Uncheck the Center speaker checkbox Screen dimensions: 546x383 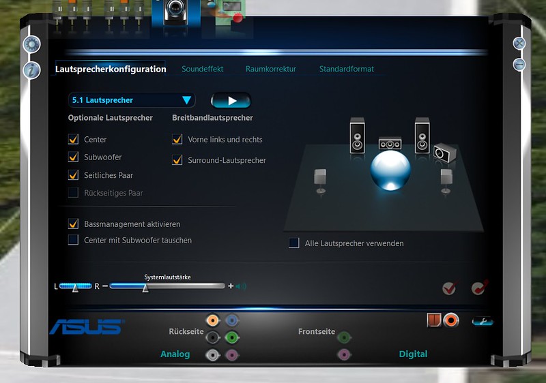click(73, 139)
